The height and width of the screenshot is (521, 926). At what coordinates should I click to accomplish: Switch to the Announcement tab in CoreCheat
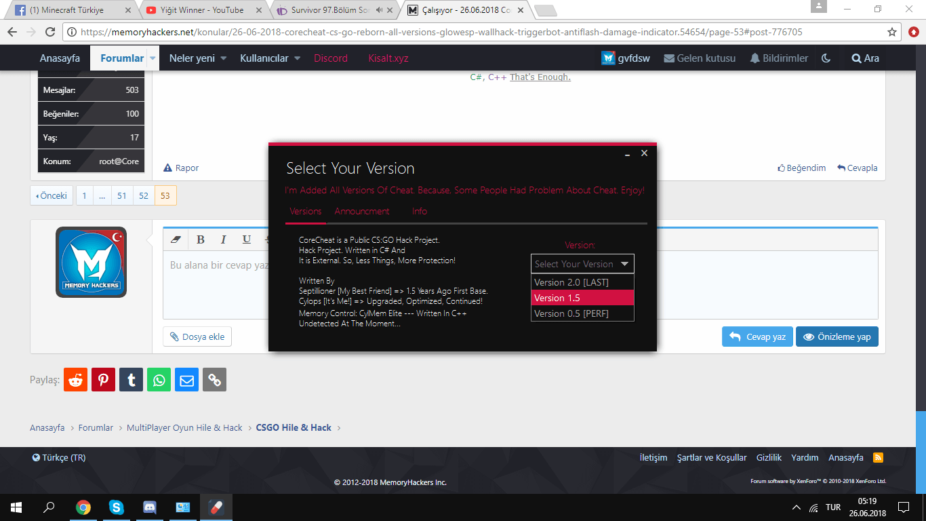tap(362, 211)
